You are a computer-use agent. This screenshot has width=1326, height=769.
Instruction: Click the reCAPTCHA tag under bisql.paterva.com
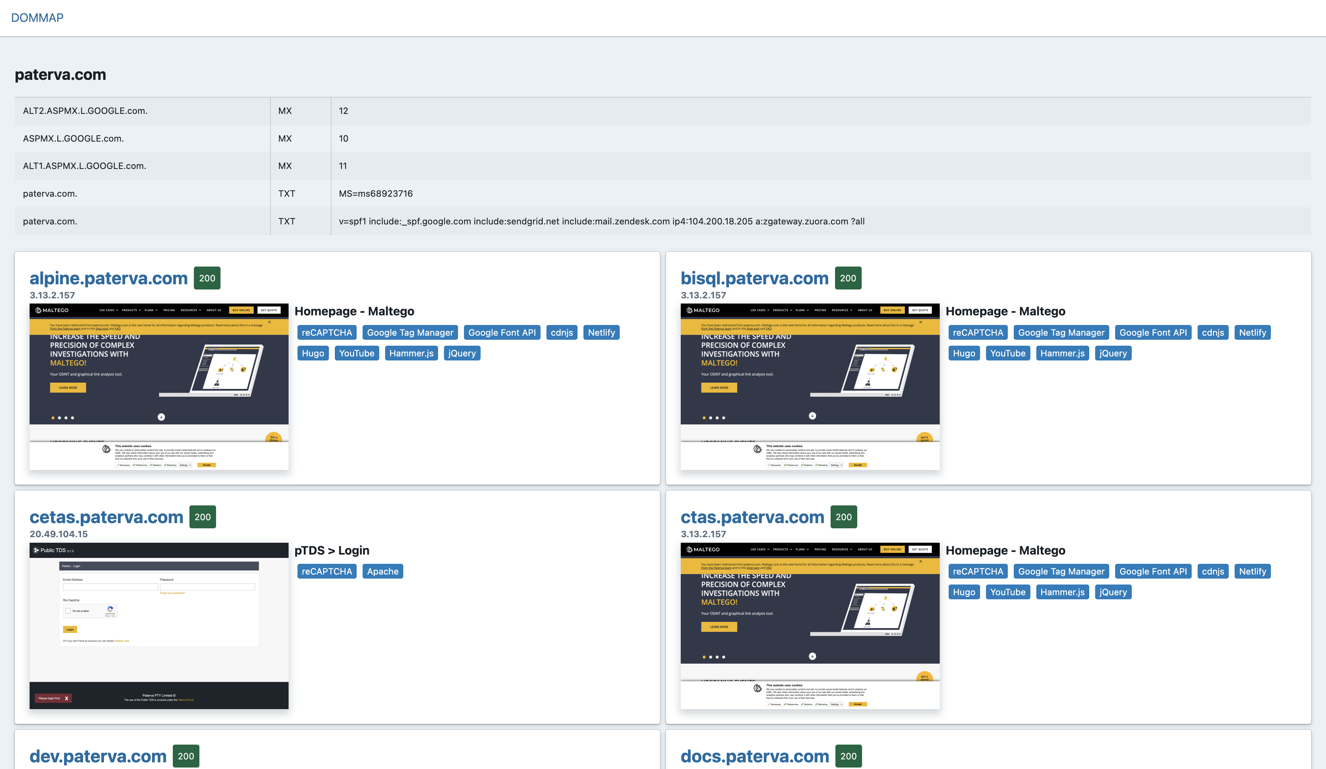[x=977, y=332]
